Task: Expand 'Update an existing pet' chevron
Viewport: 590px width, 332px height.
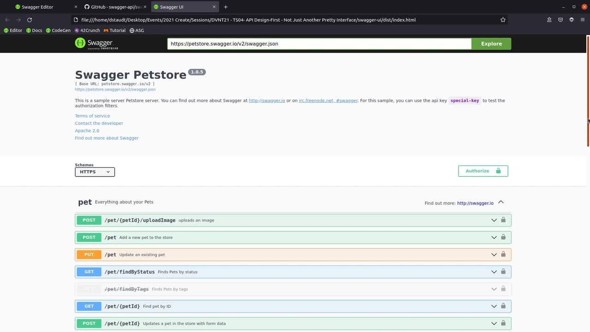Action: click(494, 255)
